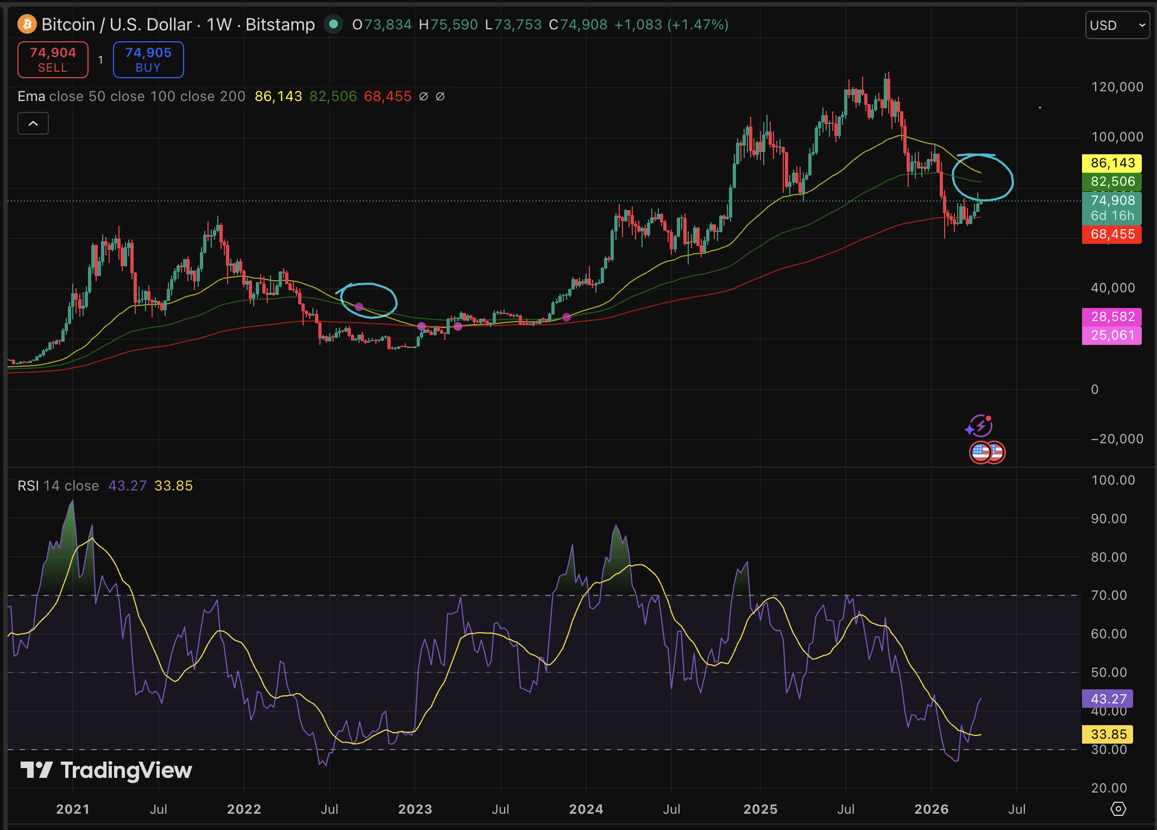Click the second empty-set icon after EMA values
Screen dimensions: 1157x830
pyautogui.click(x=441, y=97)
